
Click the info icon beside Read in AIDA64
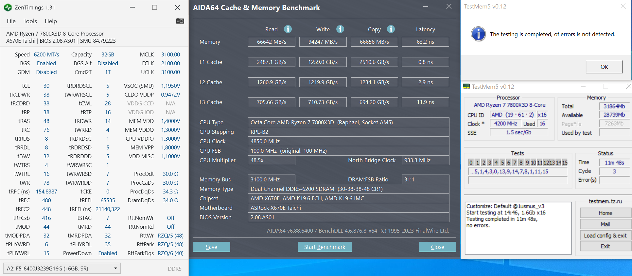pos(288,29)
